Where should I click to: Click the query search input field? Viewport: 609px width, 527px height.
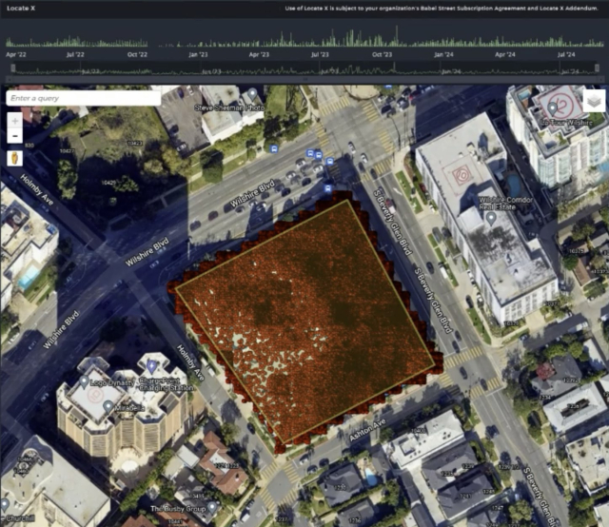pyautogui.click(x=83, y=98)
